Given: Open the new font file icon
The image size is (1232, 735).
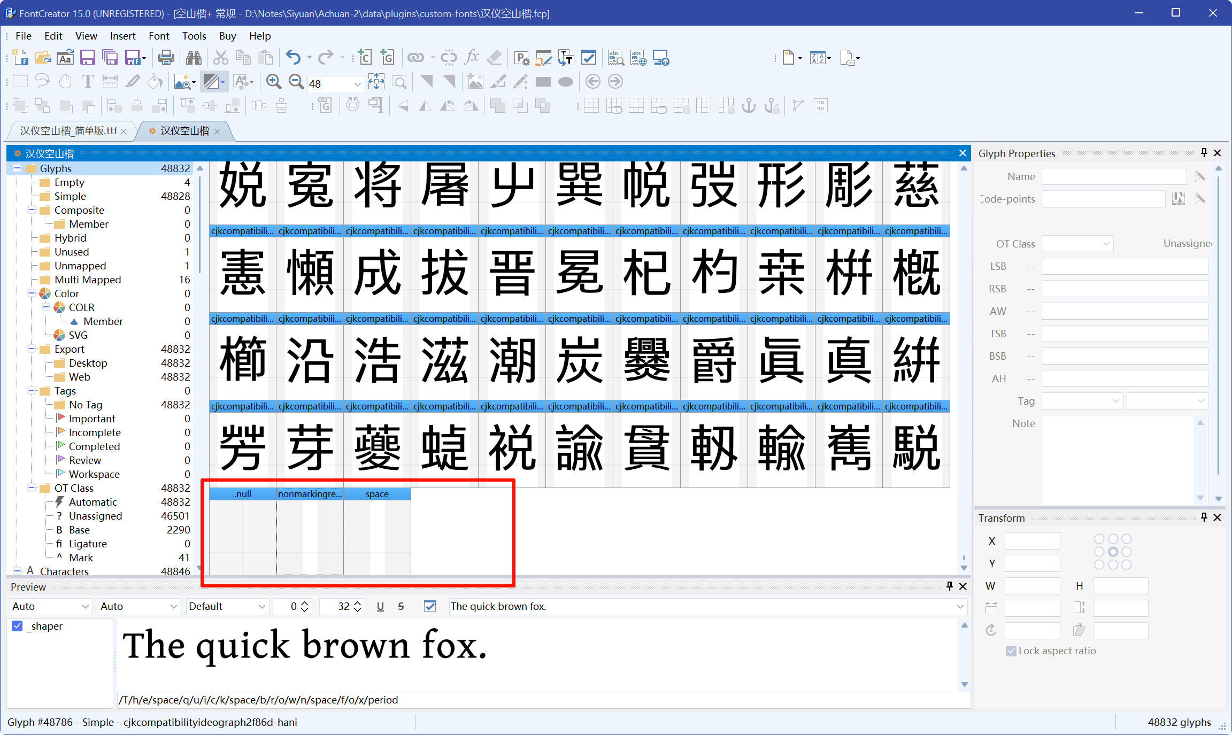Looking at the screenshot, I should (x=20, y=57).
